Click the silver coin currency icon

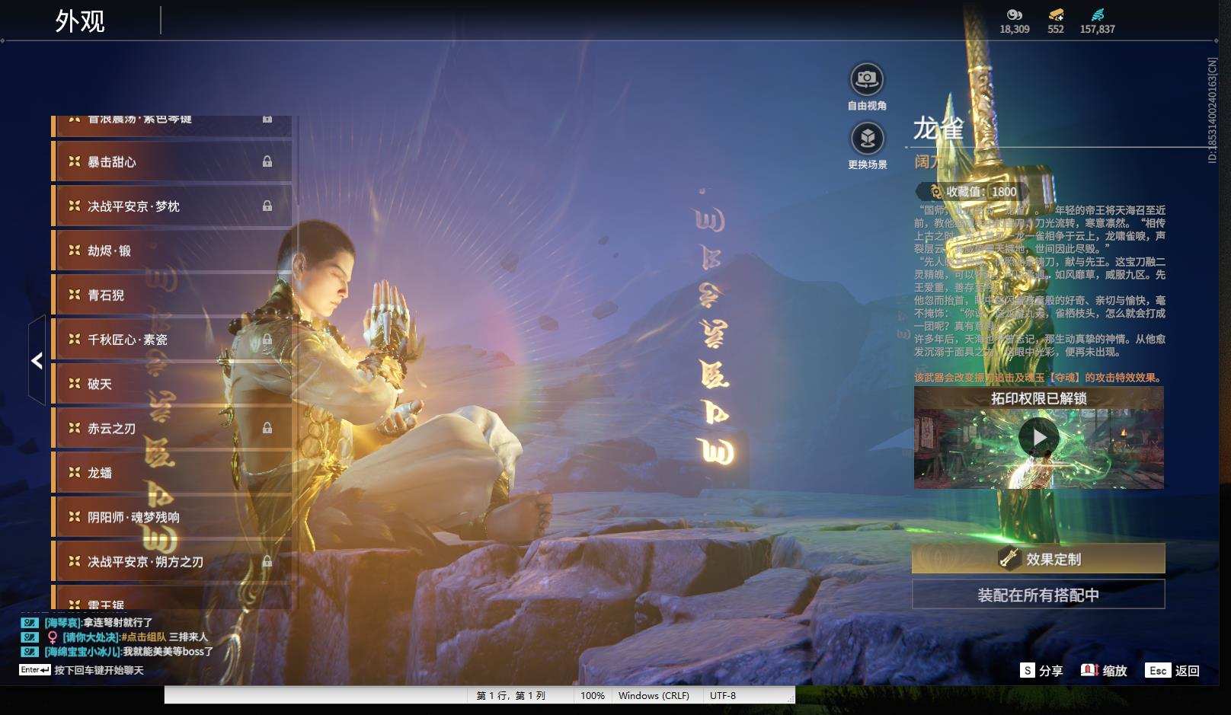coord(1014,14)
